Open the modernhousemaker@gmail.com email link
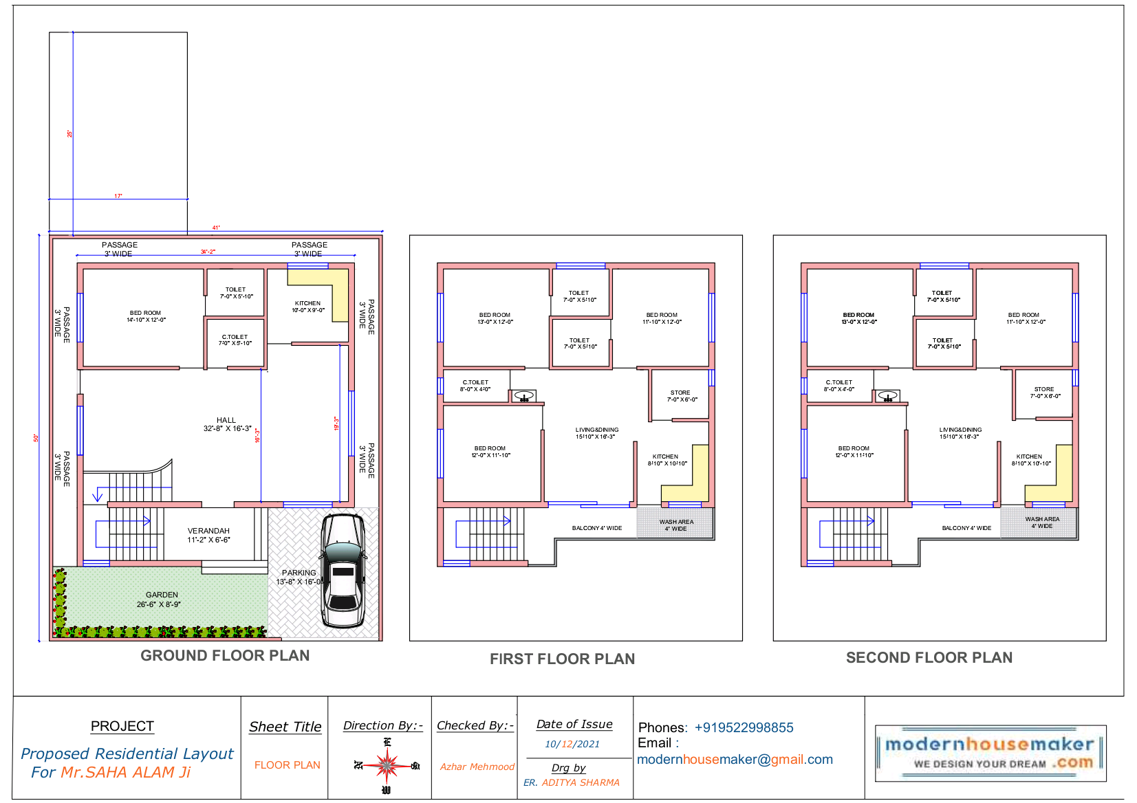The image size is (1137, 803). pyautogui.click(x=735, y=760)
